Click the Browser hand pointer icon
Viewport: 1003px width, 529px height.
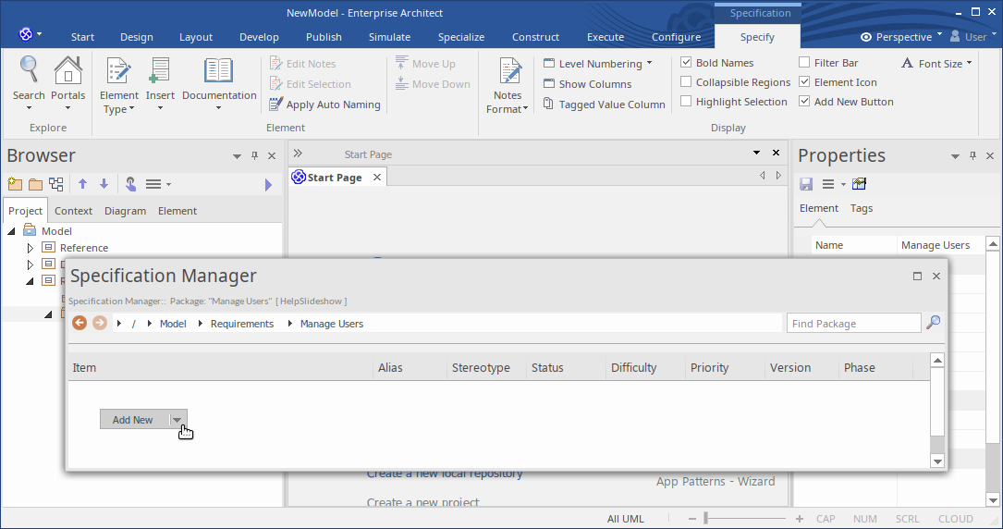130,184
